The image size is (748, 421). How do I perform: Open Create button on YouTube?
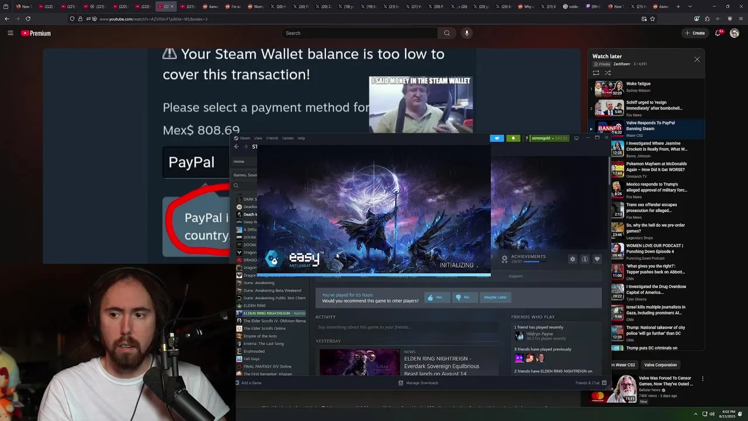pos(695,33)
